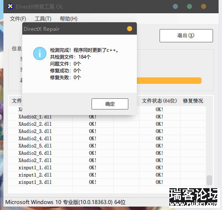Select the XAudio2_7.dll row
This screenshot has height=210, width=222.
[x=107, y=160]
